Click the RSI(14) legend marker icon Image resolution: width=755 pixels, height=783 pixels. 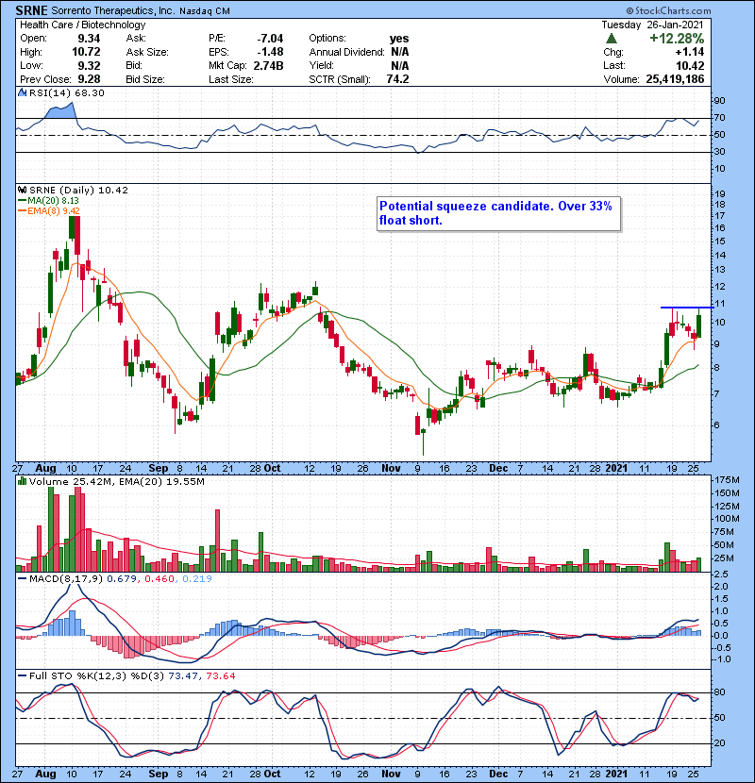point(20,93)
